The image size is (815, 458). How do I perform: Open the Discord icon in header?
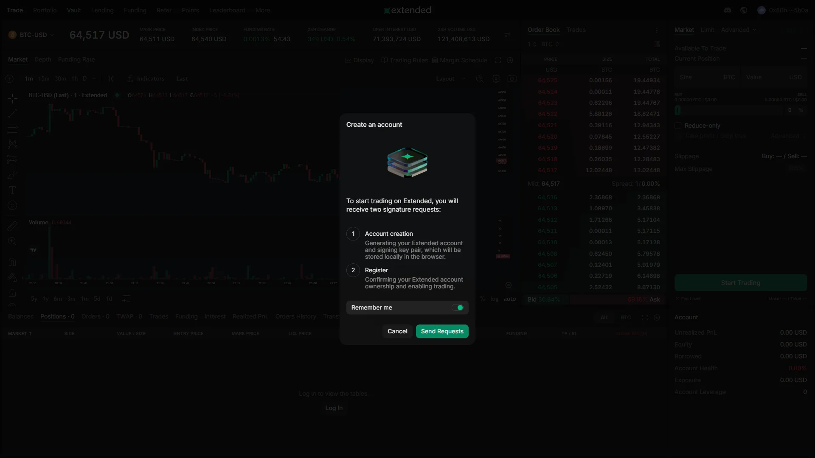pos(728,10)
